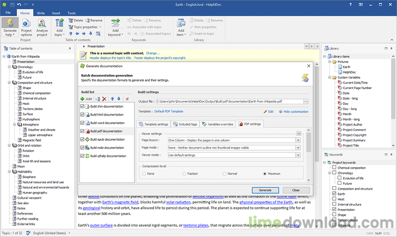Open the Page layout dropdown
The width and height of the screenshot is (397, 237).
coord(297,140)
